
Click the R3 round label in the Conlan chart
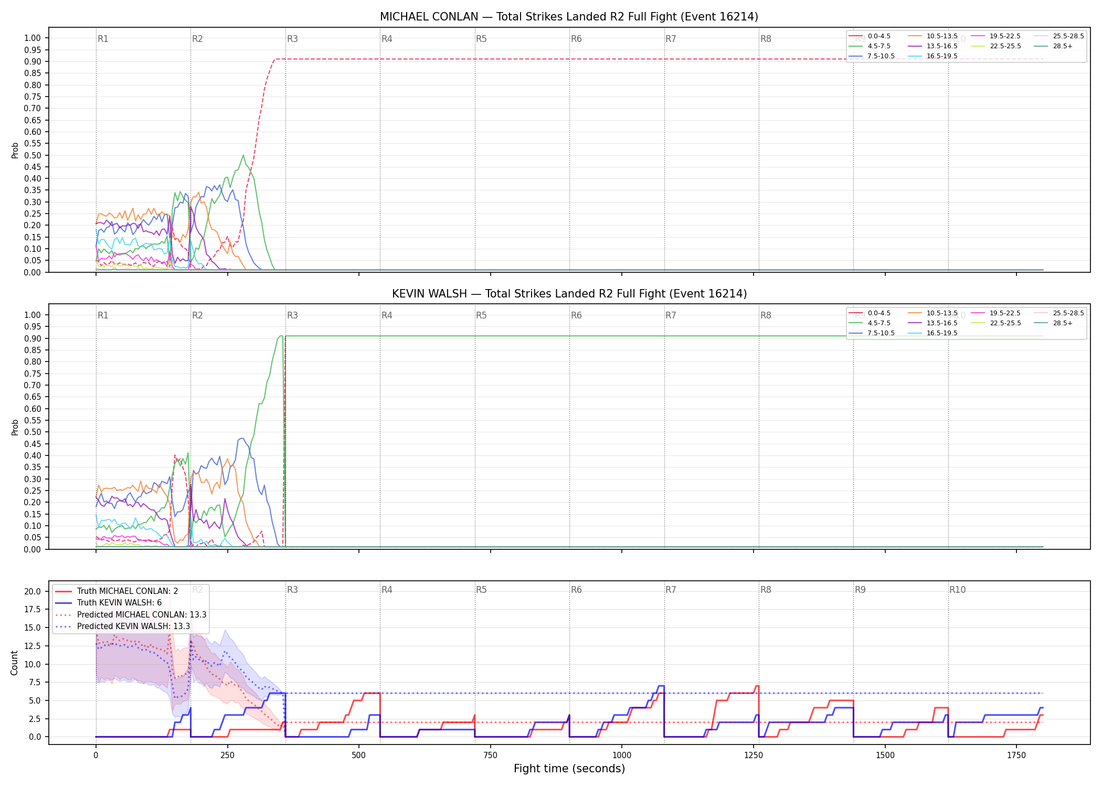pyautogui.click(x=292, y=39)
